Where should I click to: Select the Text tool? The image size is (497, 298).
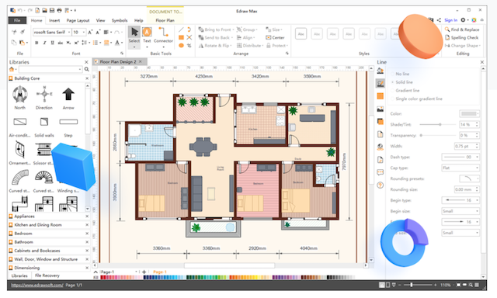147,35
